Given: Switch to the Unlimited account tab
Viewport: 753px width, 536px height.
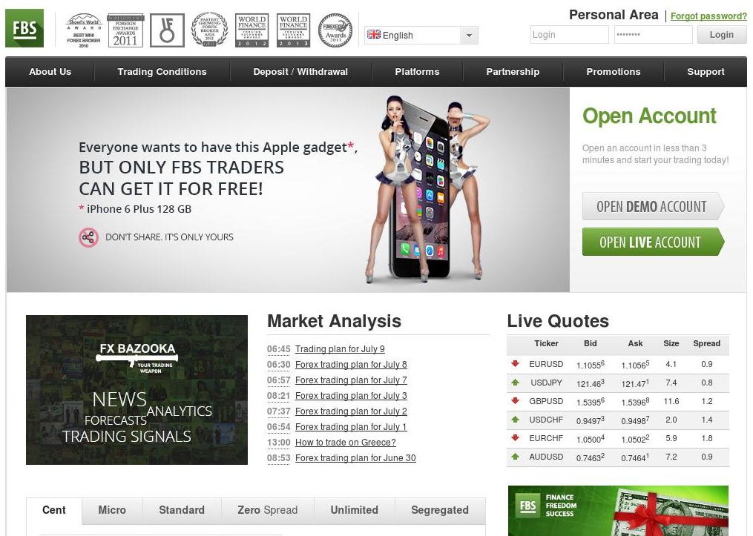Looking at the screenshot, I should [x=355, y=510].
